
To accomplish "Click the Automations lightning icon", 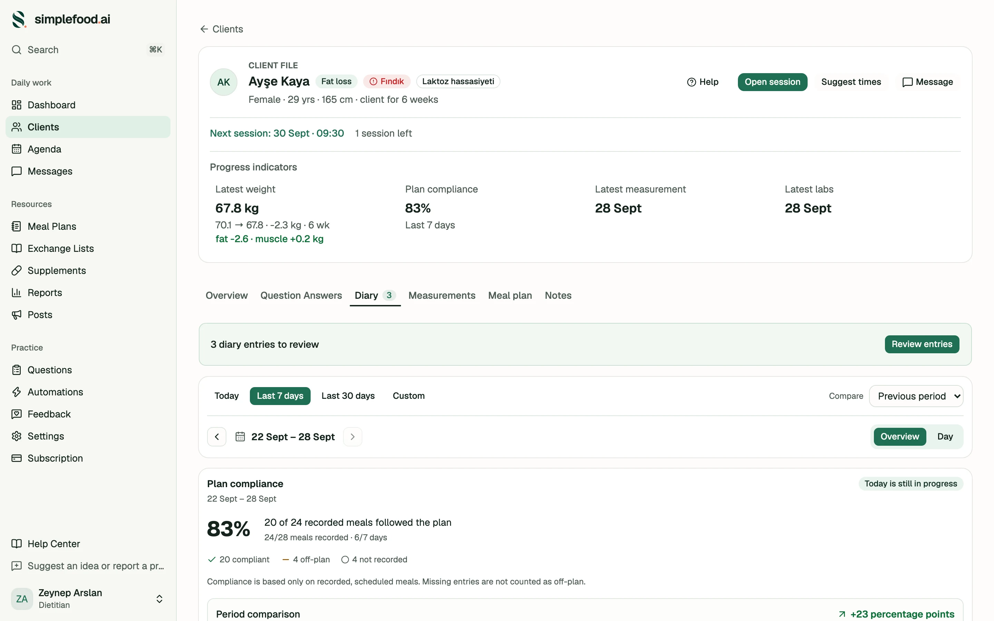I will point(17,392).
